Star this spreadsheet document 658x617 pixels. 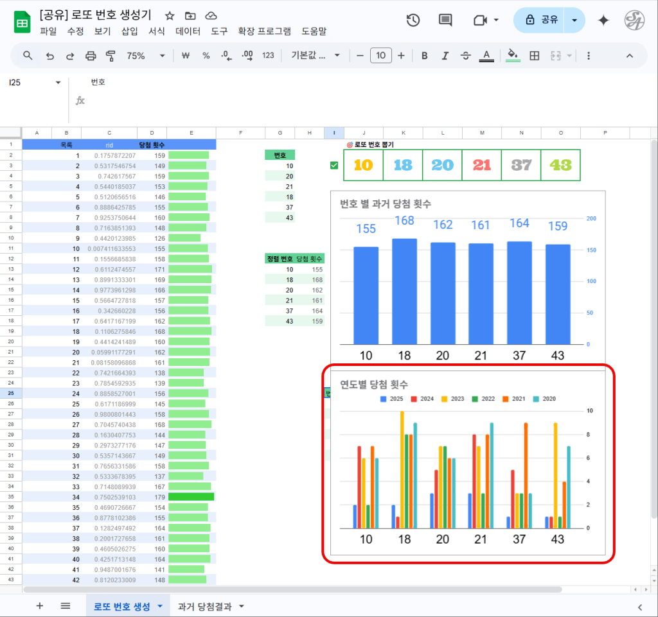(170, 15)
